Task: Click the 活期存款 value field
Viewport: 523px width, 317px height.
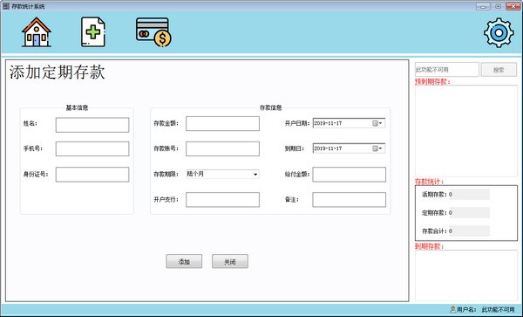Action: tap(469, 195)
